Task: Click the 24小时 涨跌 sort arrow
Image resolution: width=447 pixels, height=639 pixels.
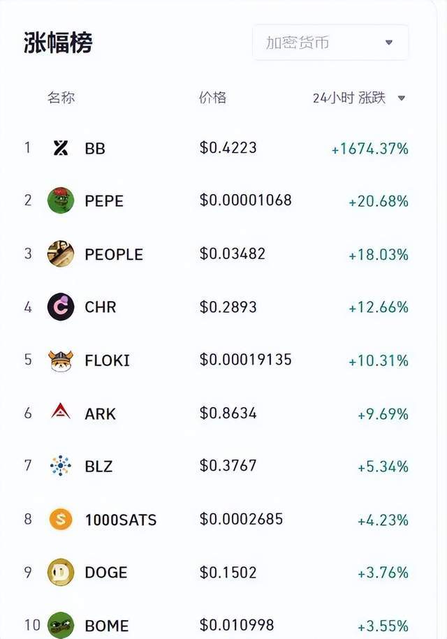Action: coord(402,98)
